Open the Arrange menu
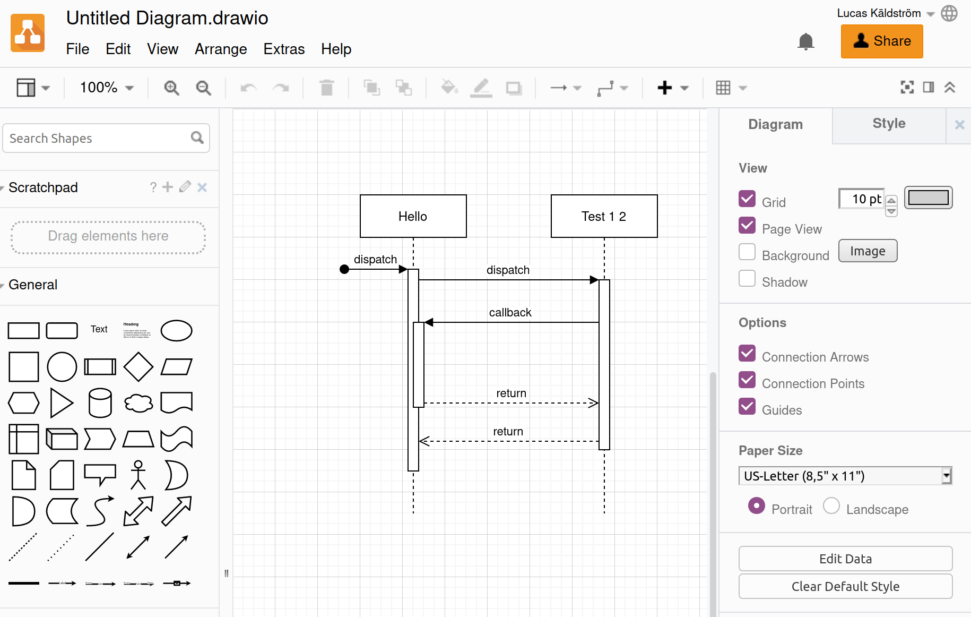Viewport: 971px width, 617px height. (220, 49)
